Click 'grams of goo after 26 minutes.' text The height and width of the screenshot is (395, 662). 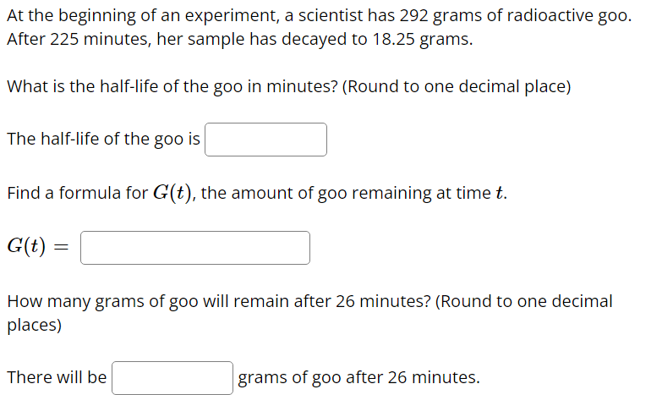[x=358, y=377]
